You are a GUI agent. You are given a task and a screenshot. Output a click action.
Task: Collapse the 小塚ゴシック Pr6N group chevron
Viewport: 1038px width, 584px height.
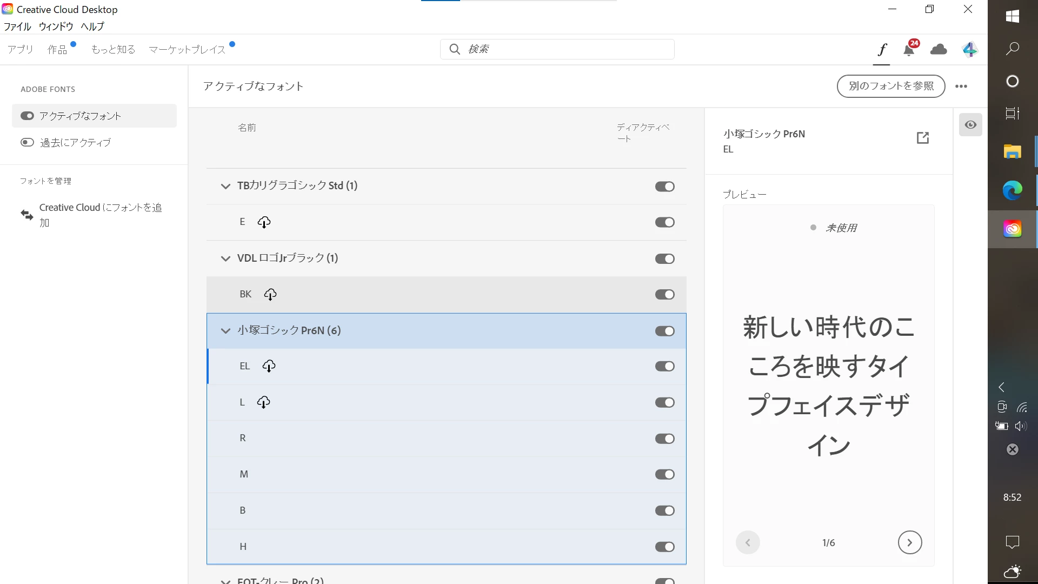click(x=225, y=331)
